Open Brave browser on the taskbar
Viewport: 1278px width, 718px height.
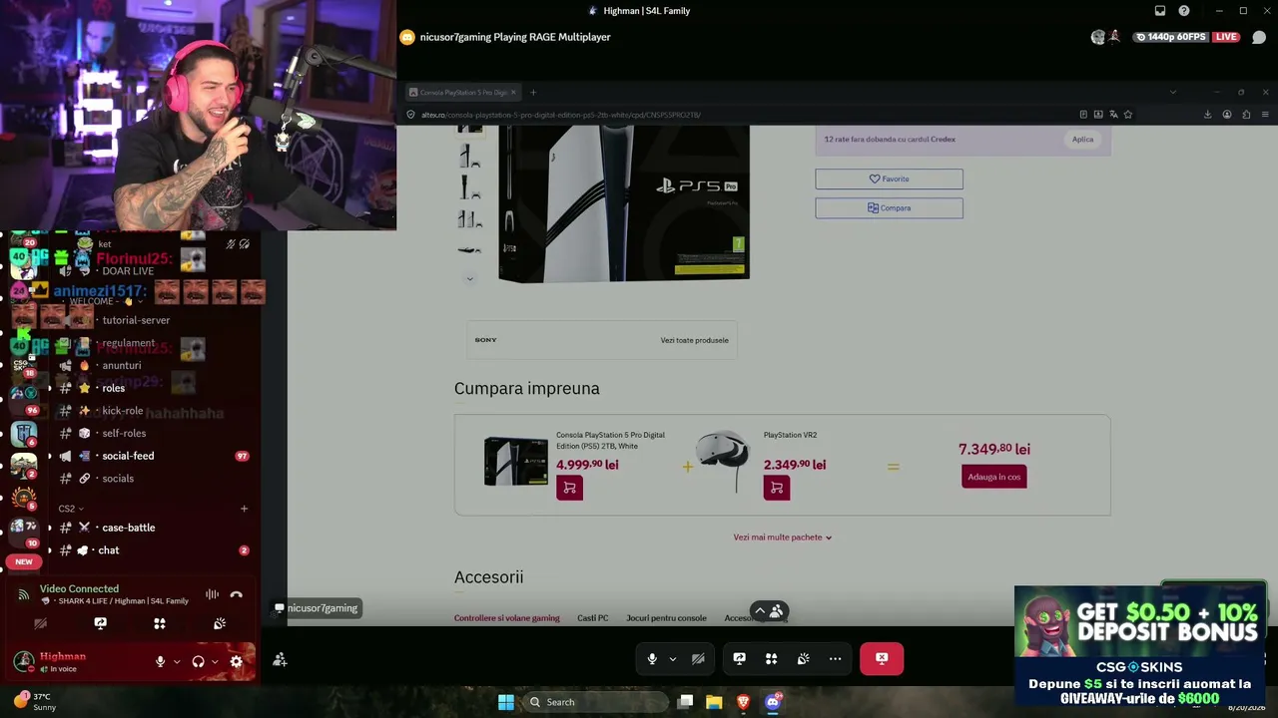point(743,702)
